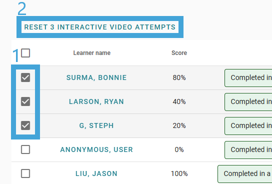
Task: Click Completed status badge for Anonymous, User
Action: coord(248,150)
